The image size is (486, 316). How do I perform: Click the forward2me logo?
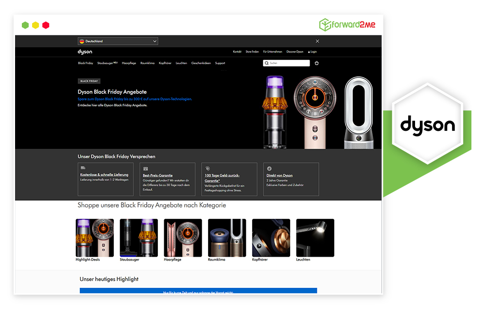pyautogui.click(x=347, y=23)
